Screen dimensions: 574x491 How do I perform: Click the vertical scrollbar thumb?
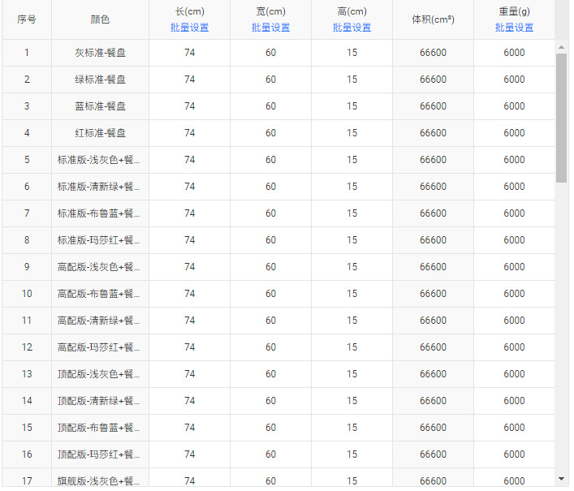pyautogui.click(x=561, y=118)
